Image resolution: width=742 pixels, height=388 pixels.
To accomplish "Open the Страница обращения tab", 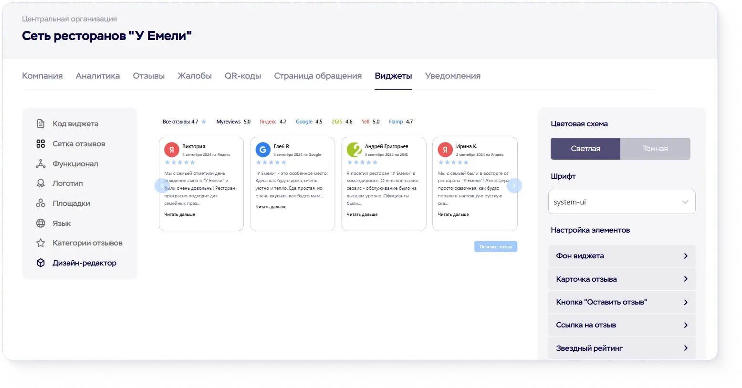I will [x=318, y=76].
